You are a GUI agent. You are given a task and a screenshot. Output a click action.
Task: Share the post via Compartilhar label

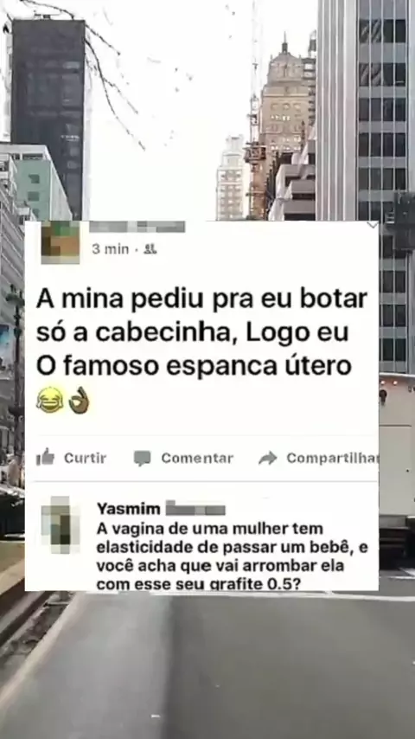(x=332, y=458)
